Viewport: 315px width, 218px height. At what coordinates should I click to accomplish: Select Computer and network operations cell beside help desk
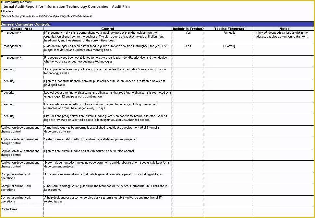(x=22, y=201)
